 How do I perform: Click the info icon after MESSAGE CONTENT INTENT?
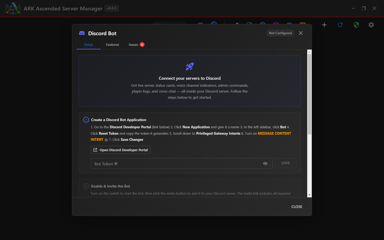(x=106, y=140)
